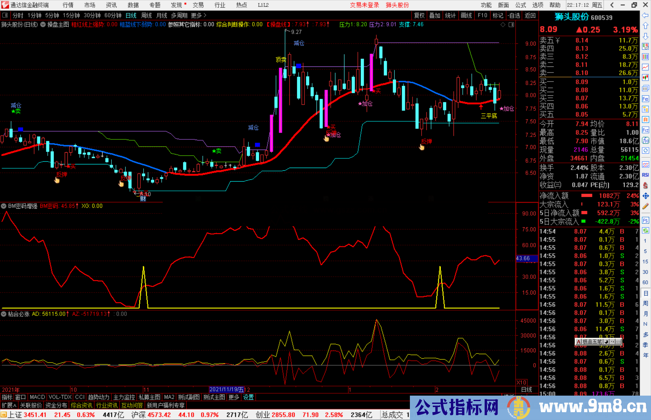The image size is (651, 420).
Task: Collapse the BM密码增强 indicator panel toggle
Action: [4, 206]
